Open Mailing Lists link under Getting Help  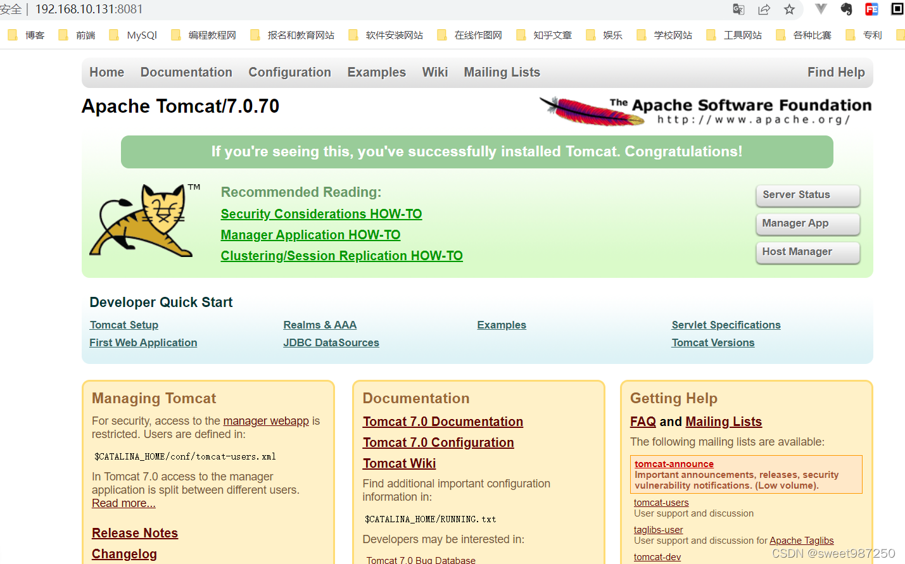[x=723, y=422]
